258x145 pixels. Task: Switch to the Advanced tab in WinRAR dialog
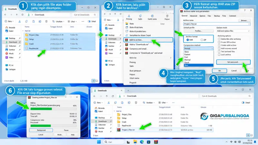pyautogui.click(x=193, y=16)
